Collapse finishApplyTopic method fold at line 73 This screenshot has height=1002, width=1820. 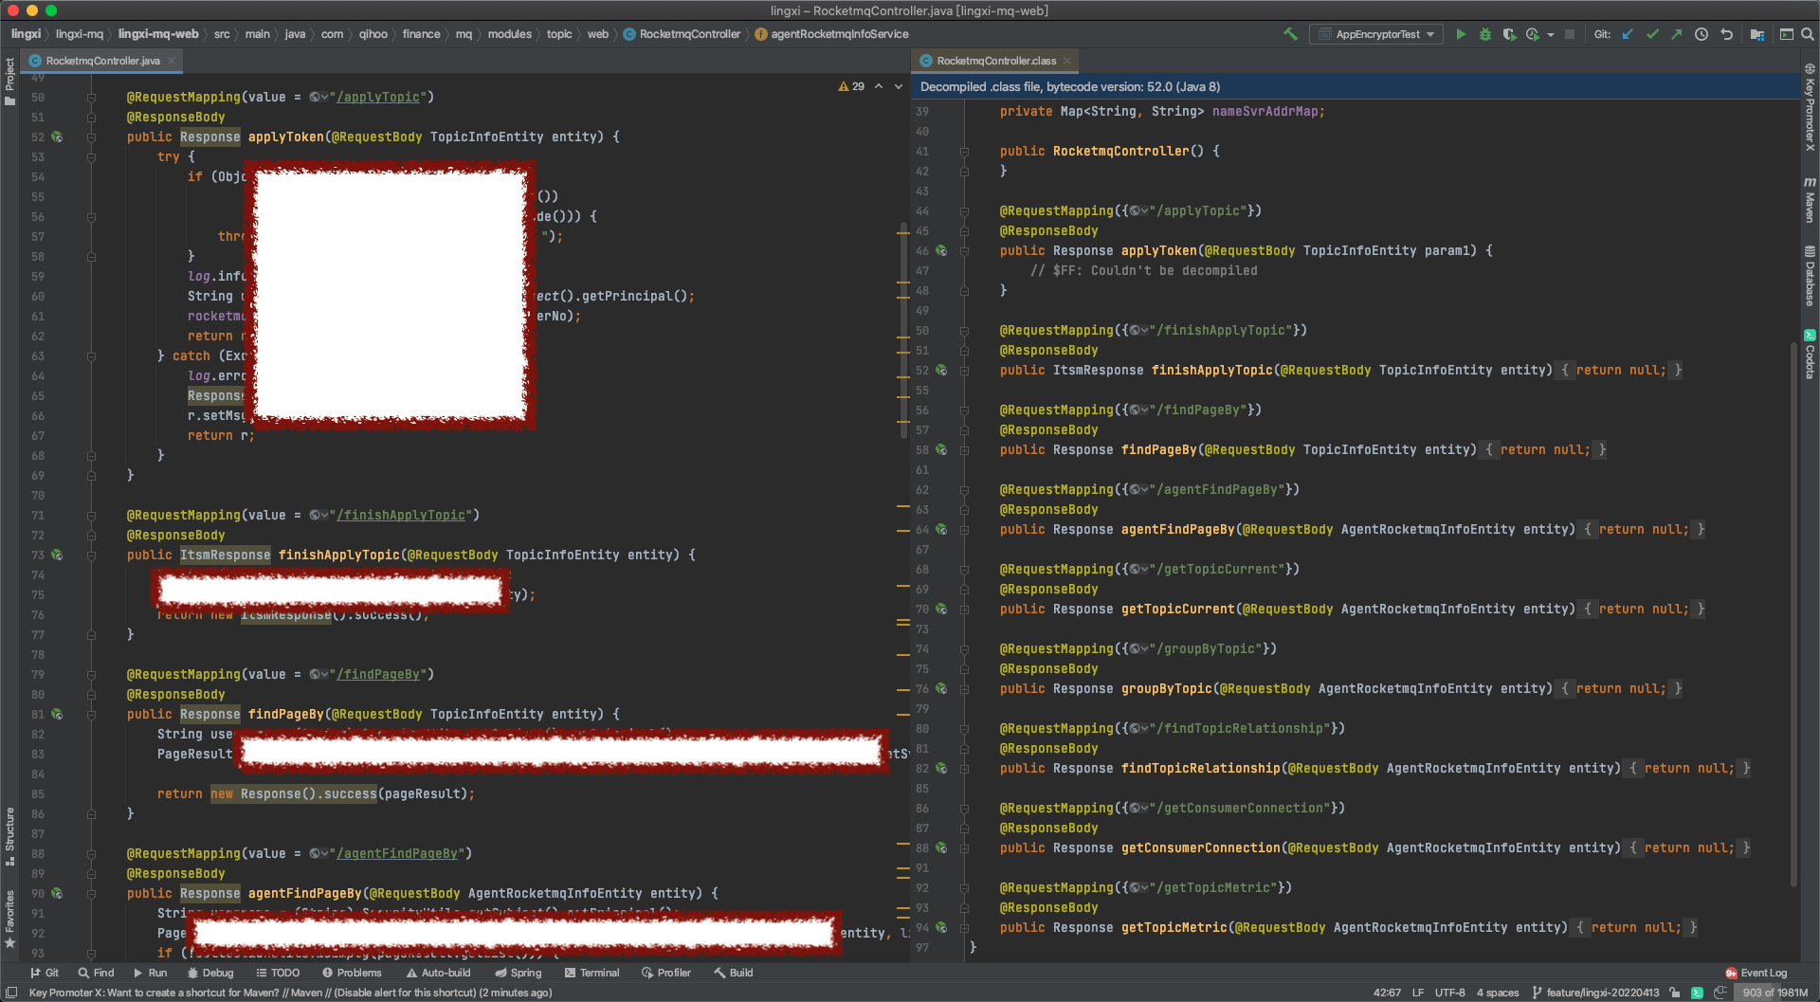coord(91,555)
